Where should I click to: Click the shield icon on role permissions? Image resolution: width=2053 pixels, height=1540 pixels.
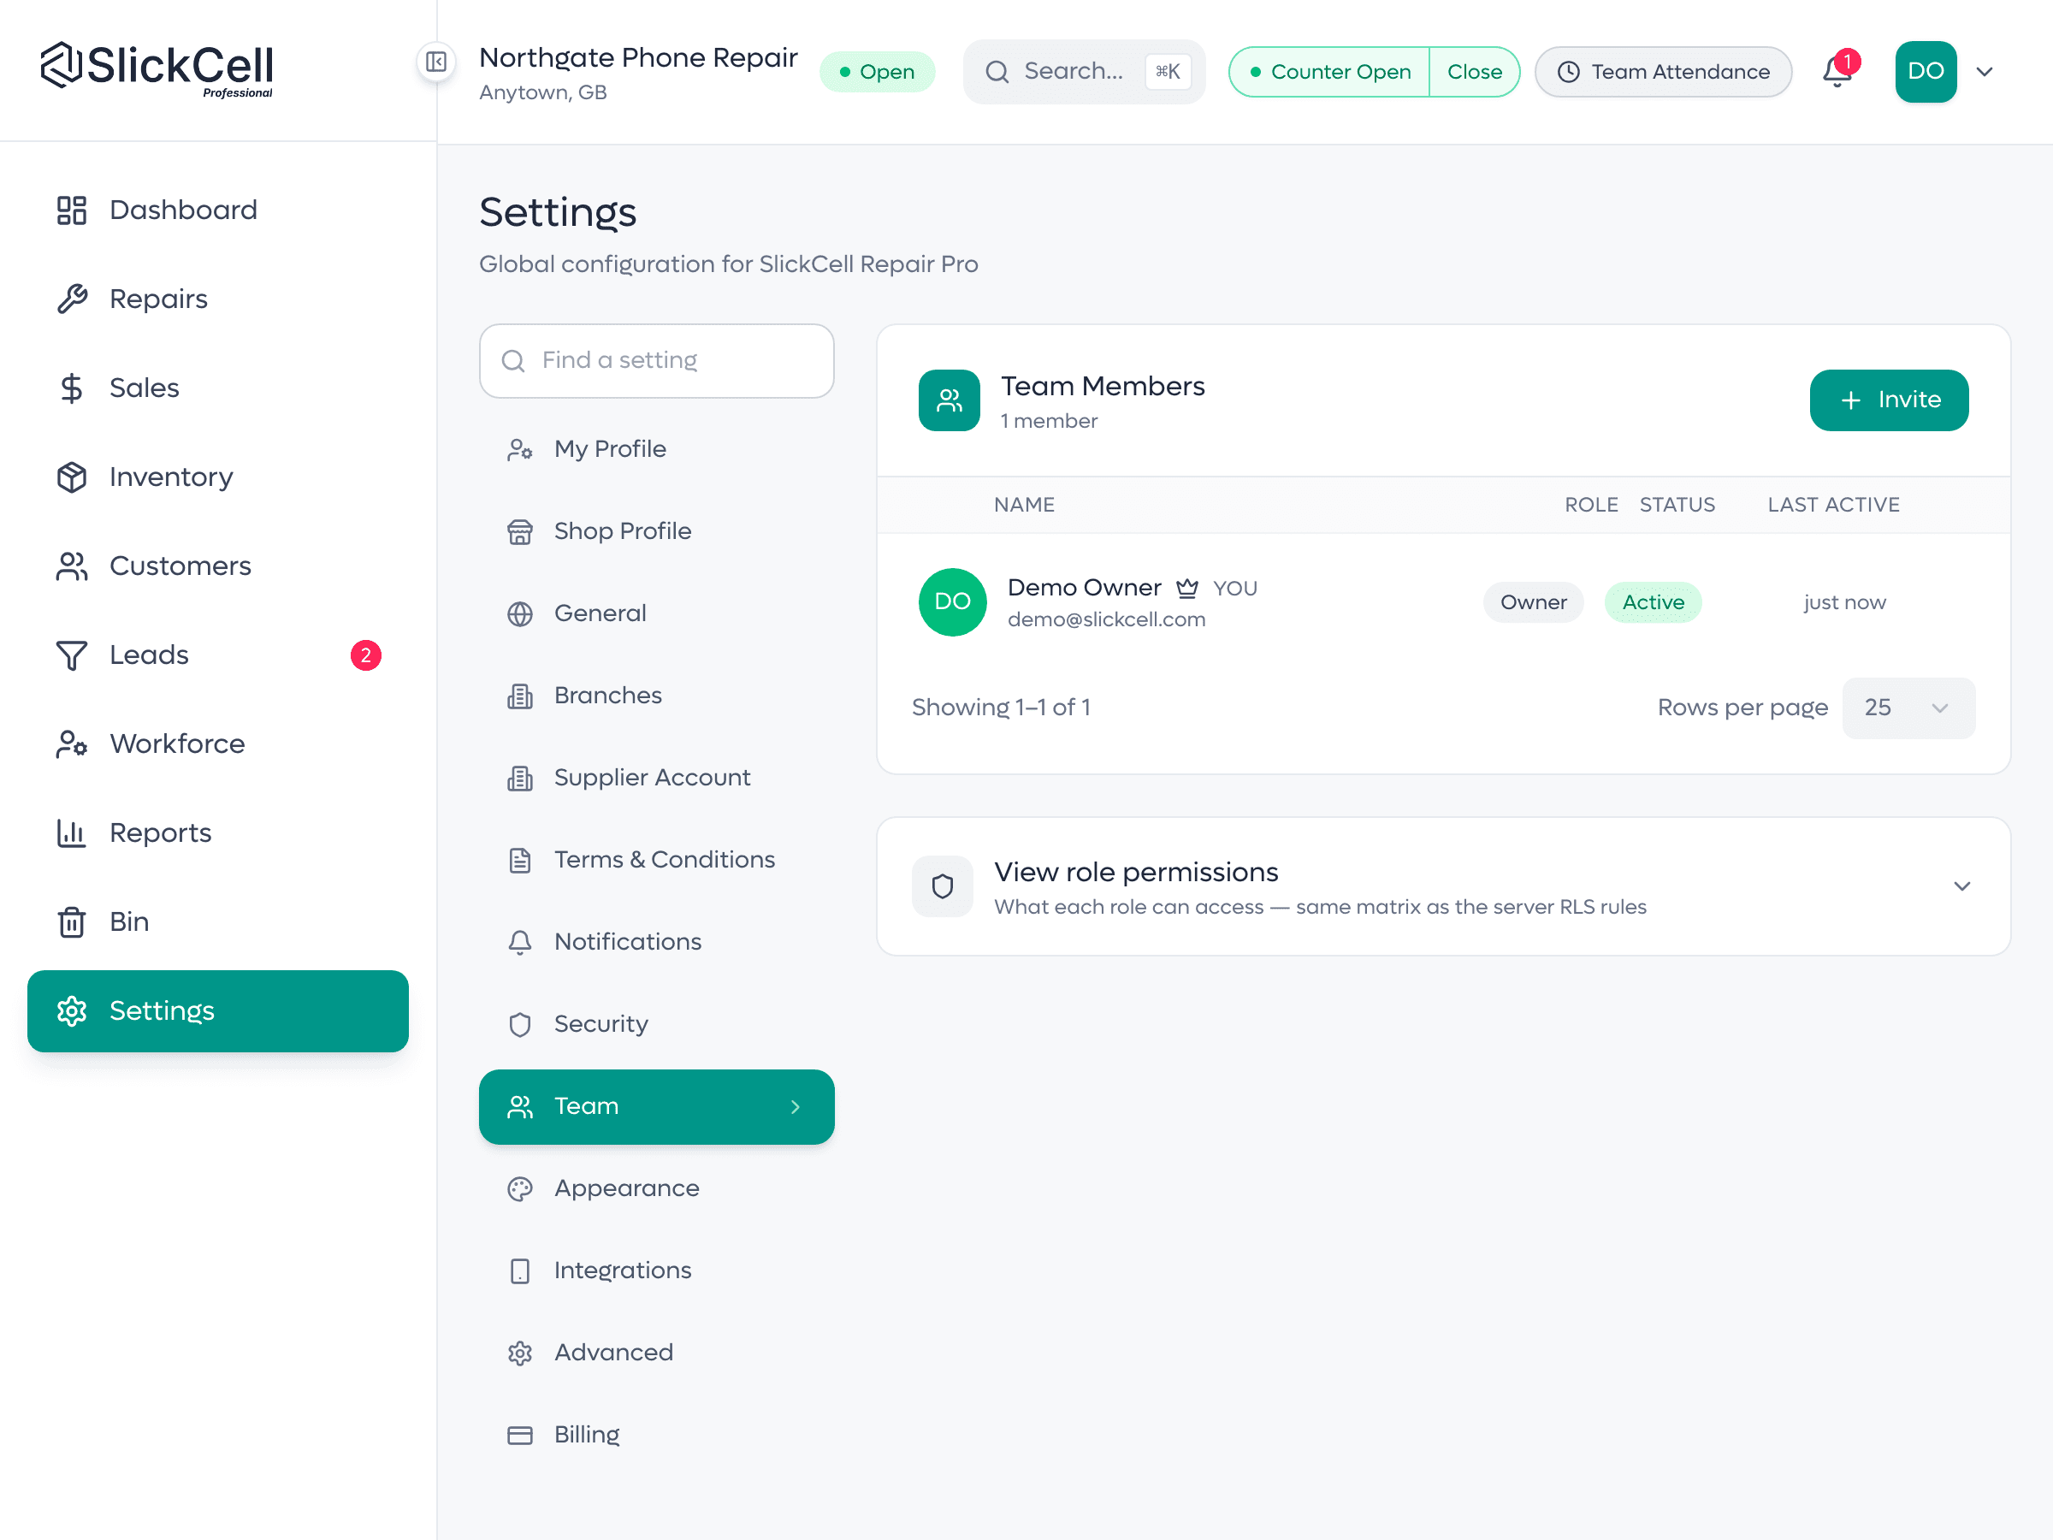pyautogui.click(x=943, y=886)
